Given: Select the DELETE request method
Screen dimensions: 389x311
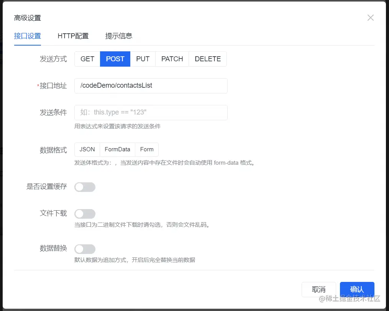Looking at the screenshot, I should pos(207,59).
